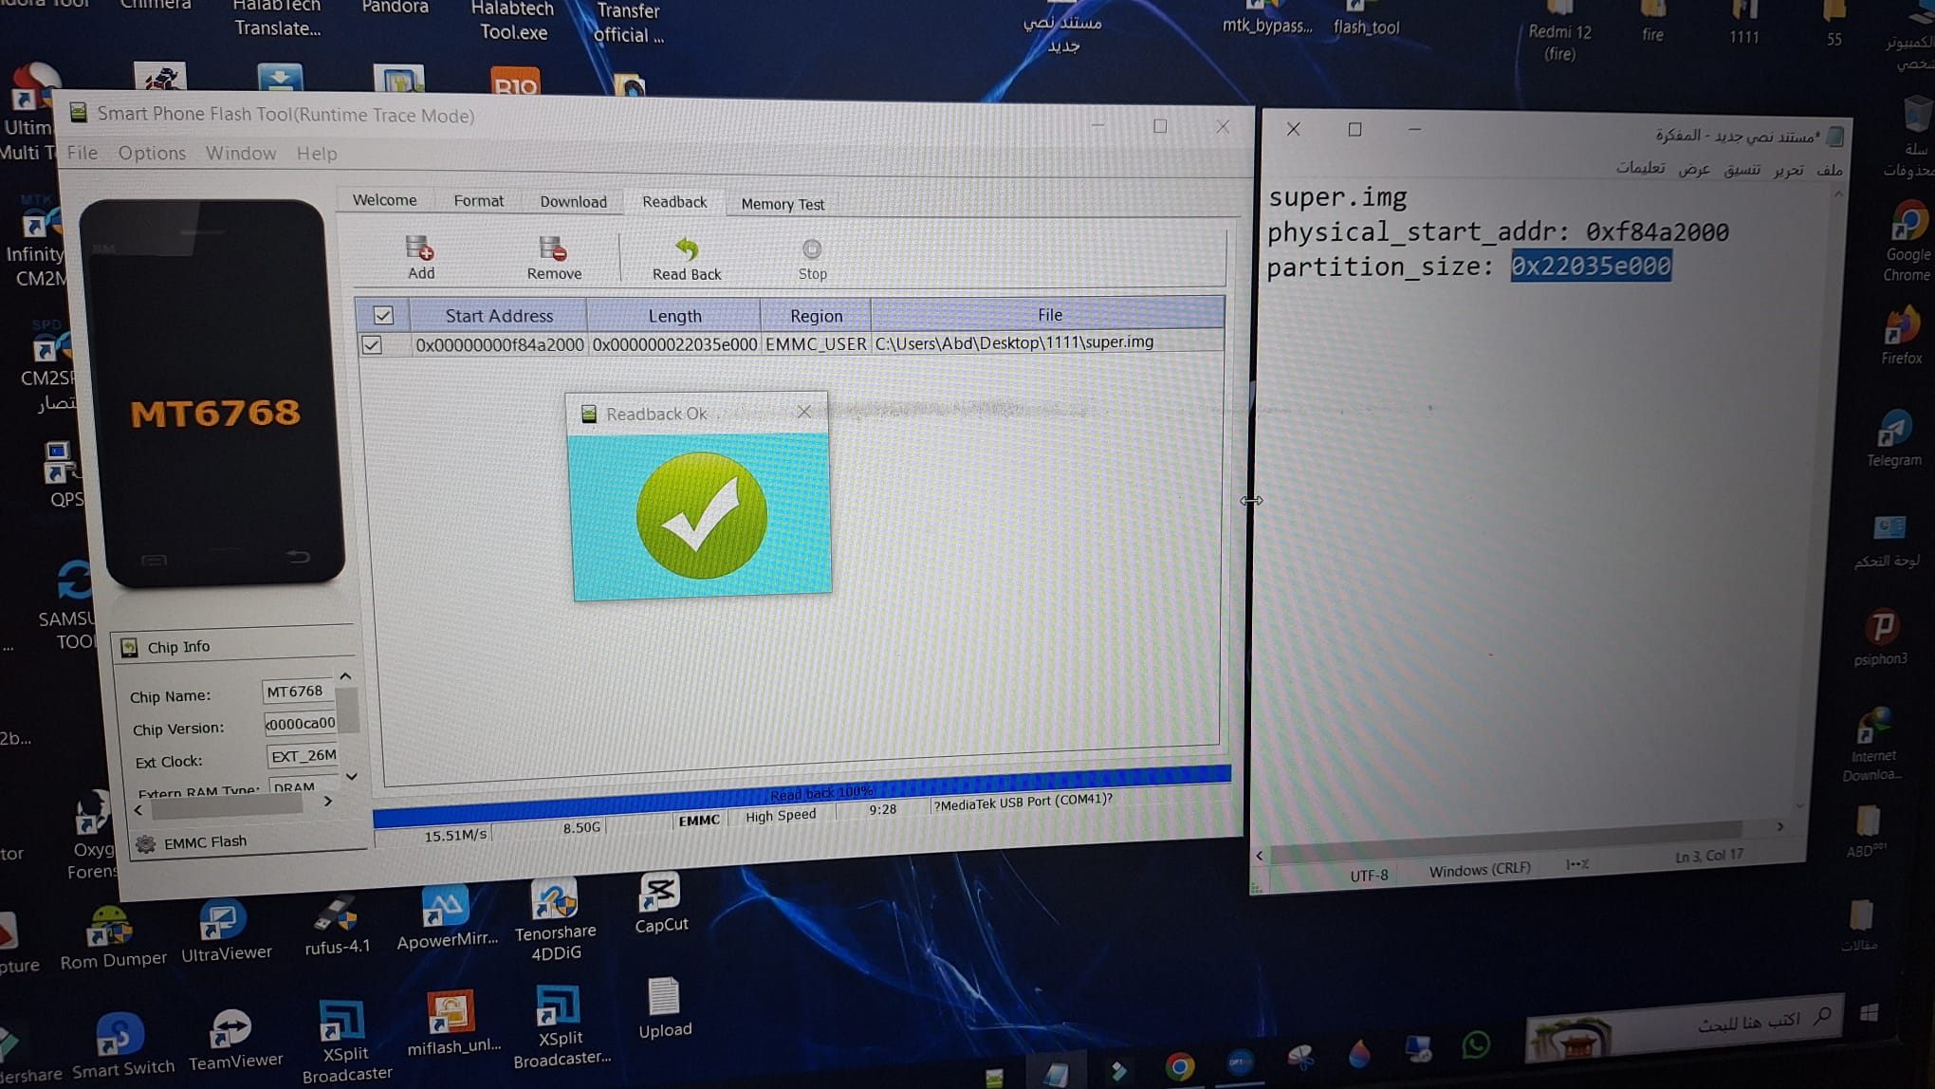Image resolution: width=1935 pixels, height=1089 pixels.
Task: Click Chip Info horizontal scroll left arrow
Action: coord(138,810)
